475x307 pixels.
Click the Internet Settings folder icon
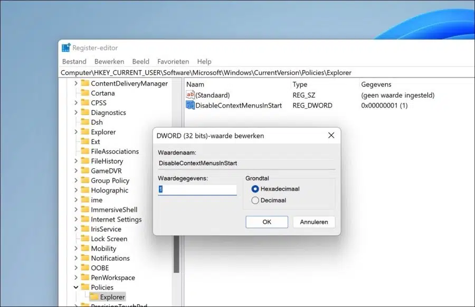(85, 219)
